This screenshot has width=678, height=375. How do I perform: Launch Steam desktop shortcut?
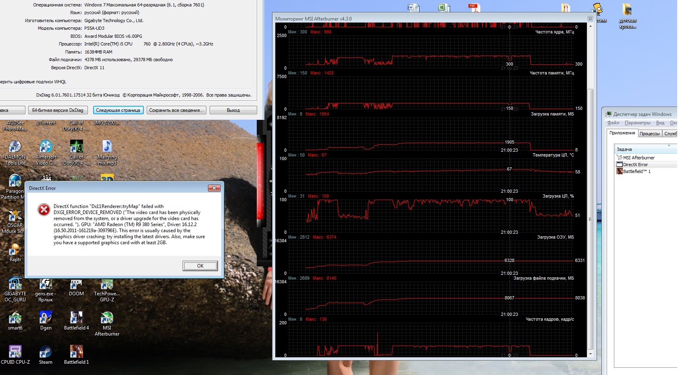46,355
